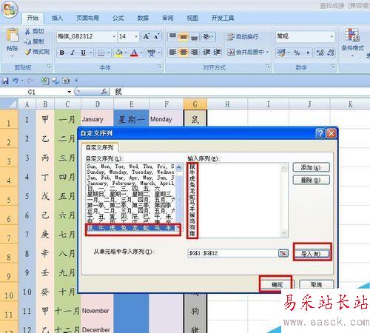Click the Copy icon
The height and width of the screenshot is (333, 370).
coord(27,41)
